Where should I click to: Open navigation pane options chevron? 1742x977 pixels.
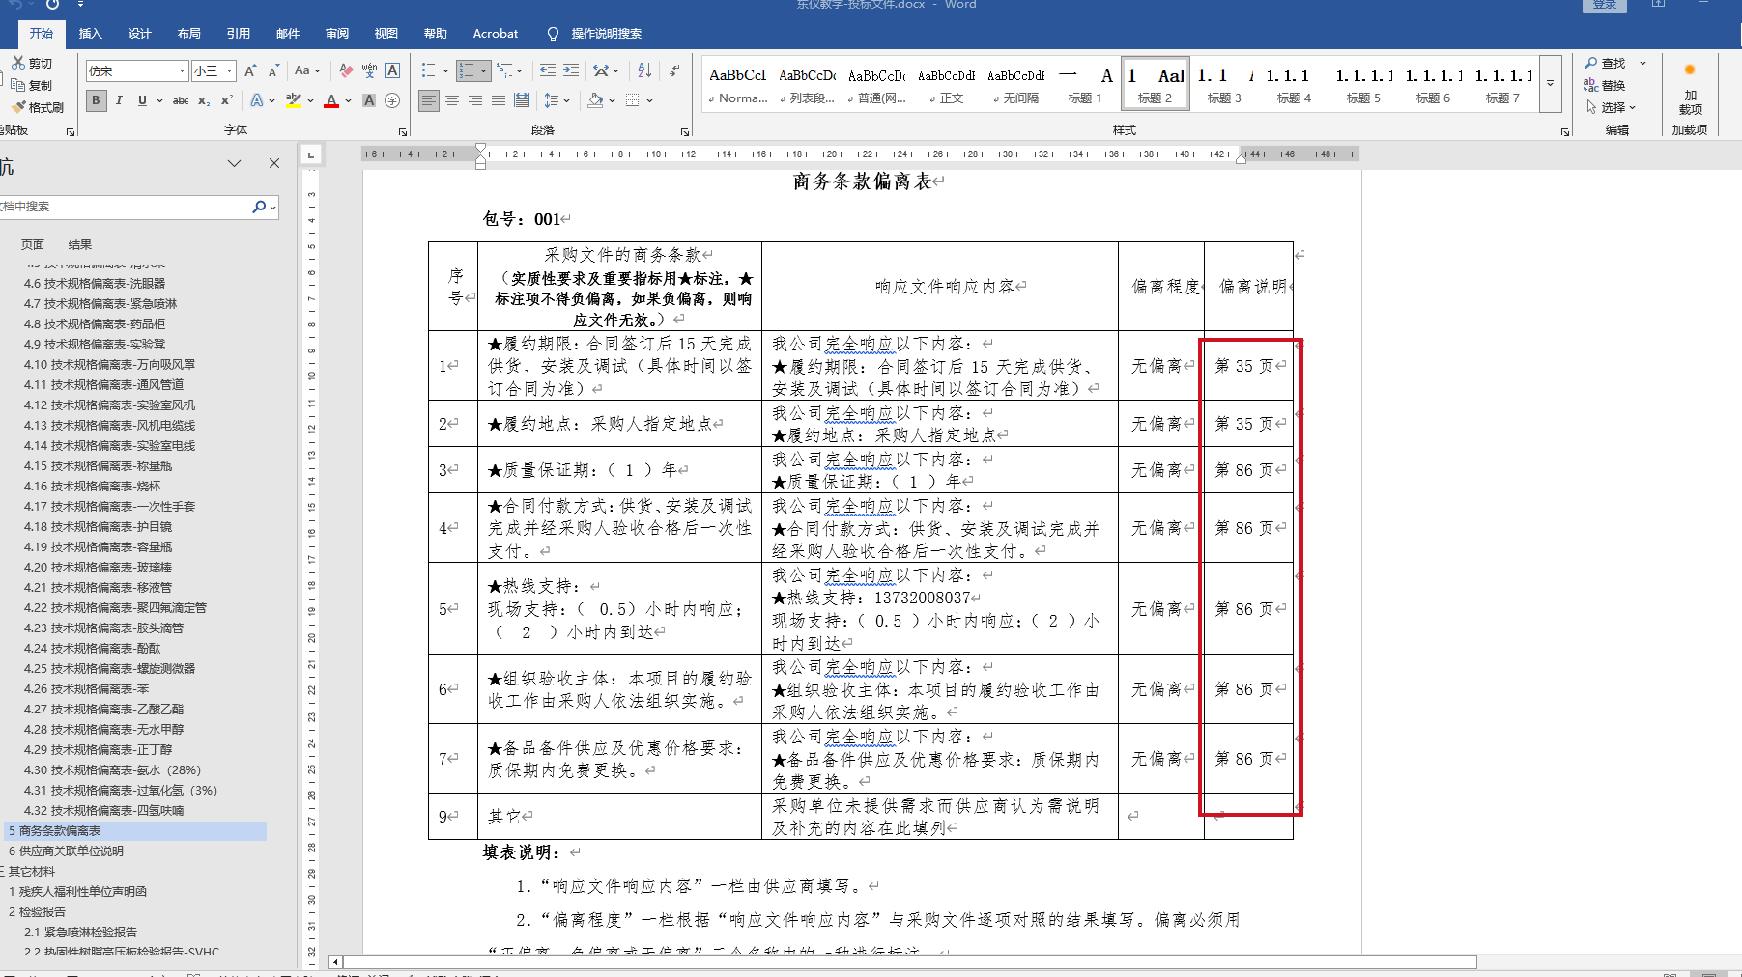coord(234,163)
